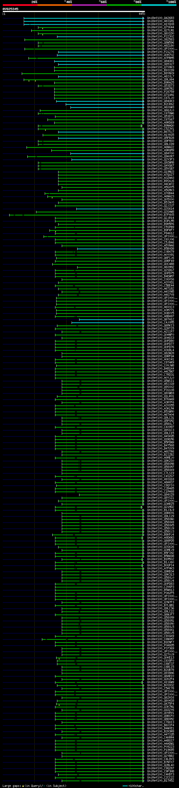
Task: Open hit UniRef100_P19685
Action: [160, 750]
